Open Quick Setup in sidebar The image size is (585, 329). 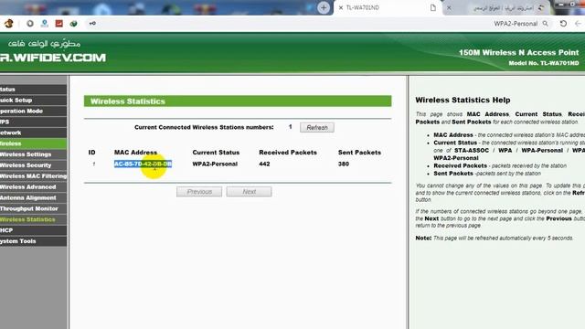click(34, 100)
